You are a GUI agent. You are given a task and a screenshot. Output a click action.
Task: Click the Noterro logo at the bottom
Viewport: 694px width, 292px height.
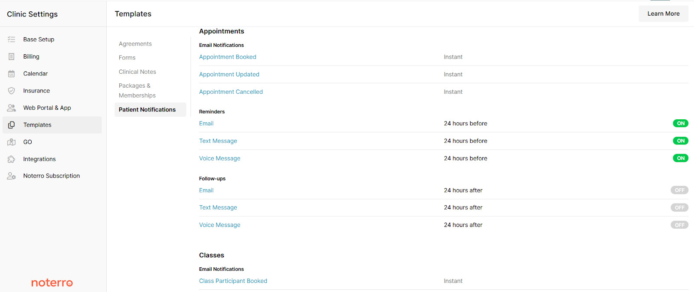click(x=52, y=282)
